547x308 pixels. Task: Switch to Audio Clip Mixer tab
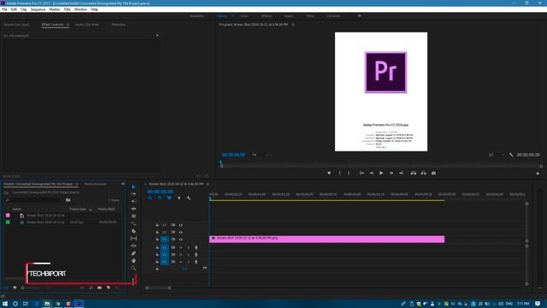(87, 25)
